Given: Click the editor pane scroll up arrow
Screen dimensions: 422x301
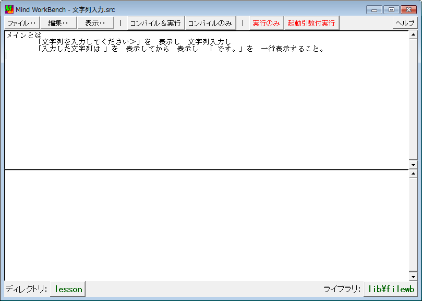Looking at the screenshot, I should coord(413,35).
